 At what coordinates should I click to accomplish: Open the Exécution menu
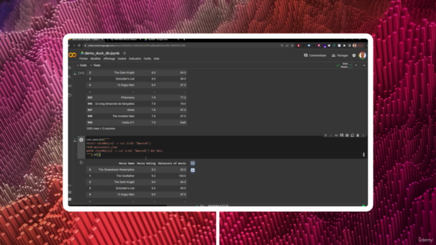pos(135,59)
